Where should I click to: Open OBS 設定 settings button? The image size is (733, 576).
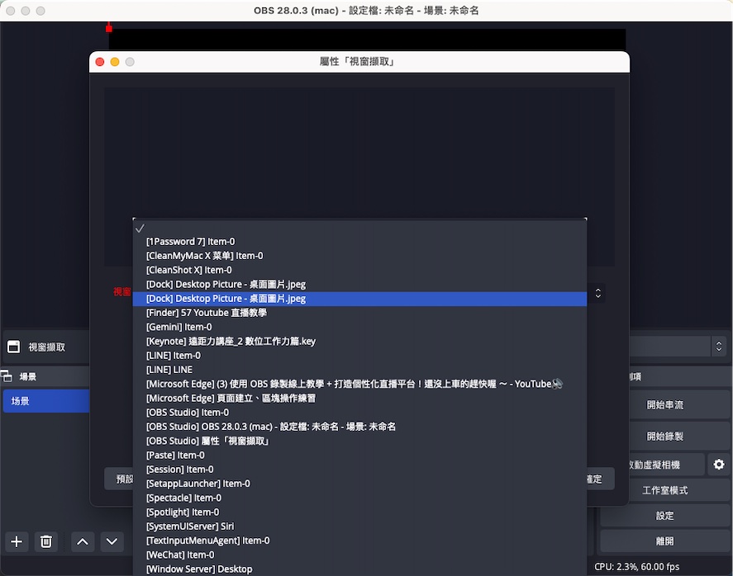coord(664,516)
